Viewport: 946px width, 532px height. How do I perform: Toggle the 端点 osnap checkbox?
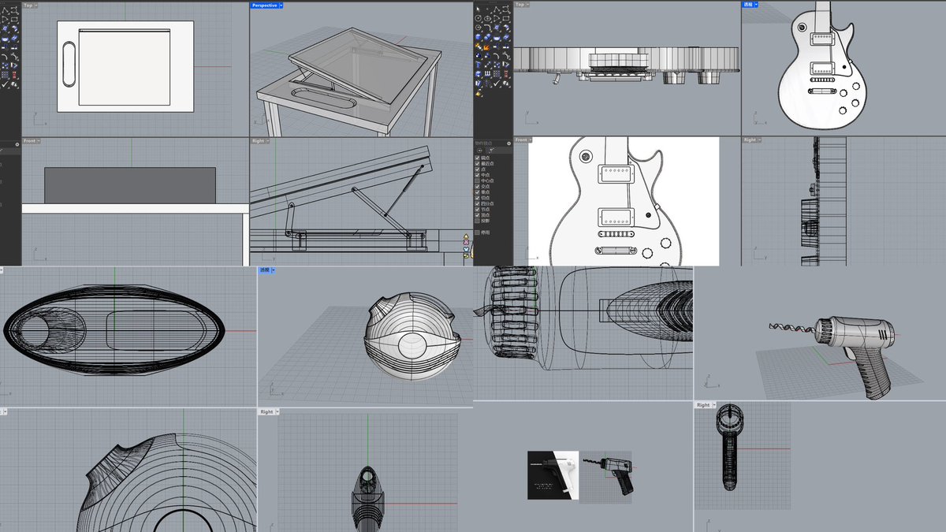click(477, 158)
